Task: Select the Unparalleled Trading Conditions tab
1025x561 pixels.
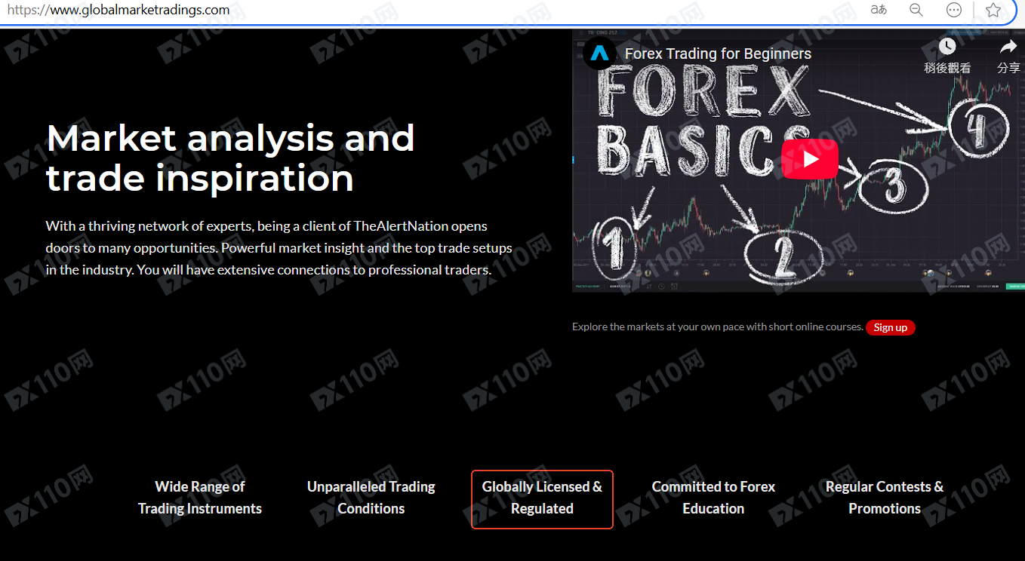Action: (371, 498)
